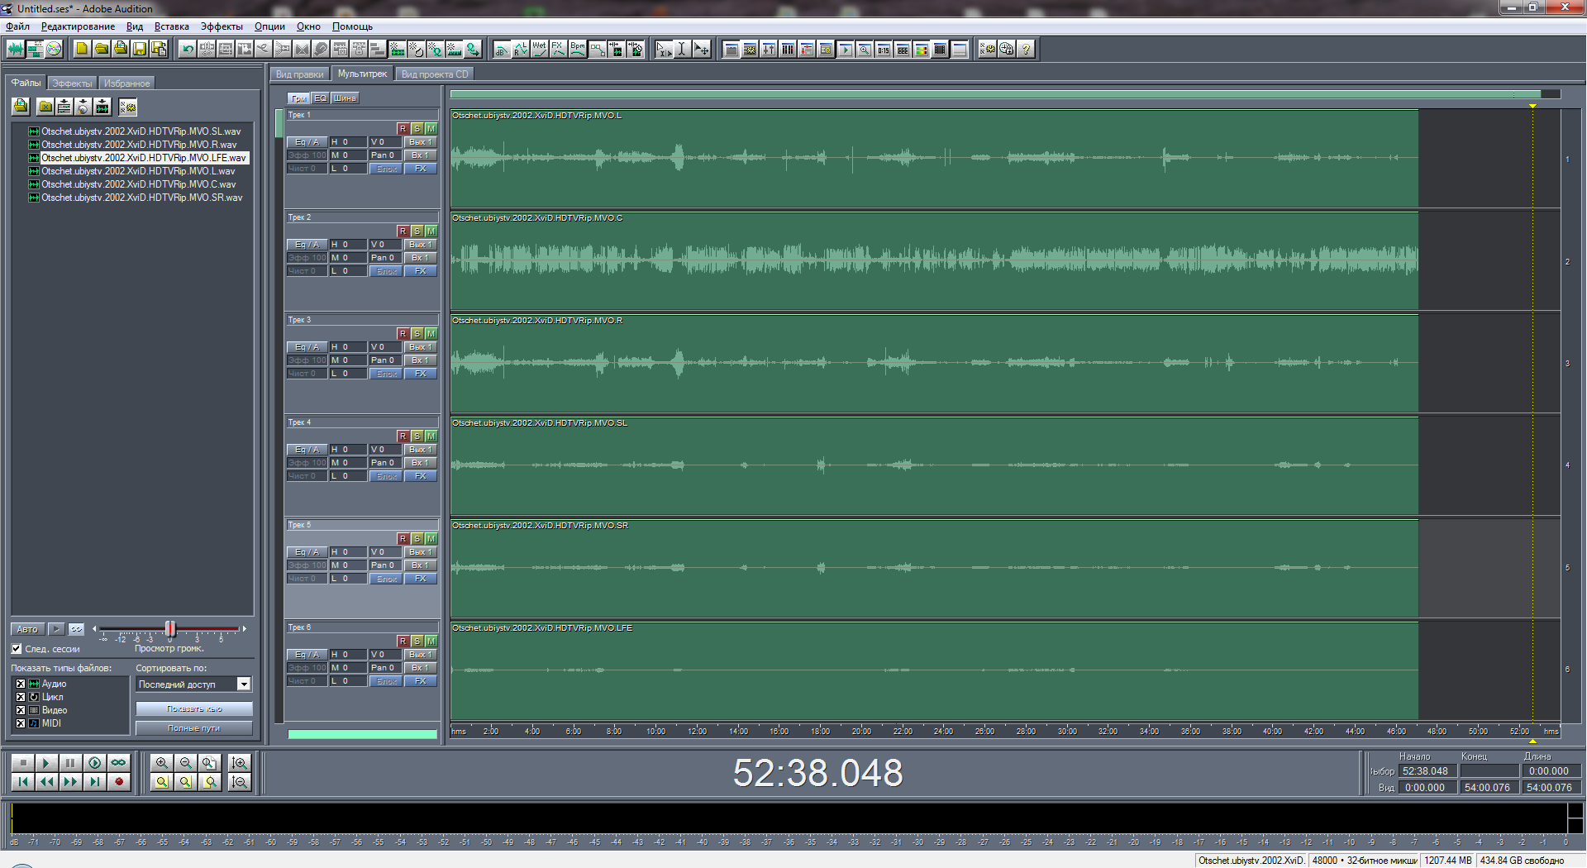The width and height of the screenshot is (1587, 868).
Task: Open the Эффекты menu
Action: pyautogui.click(x=222, y=26)
